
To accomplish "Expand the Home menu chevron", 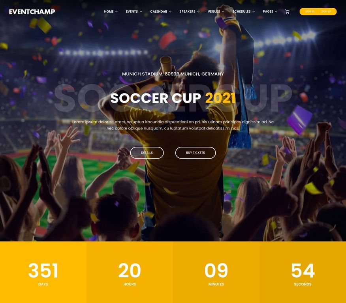I will 116,12.
